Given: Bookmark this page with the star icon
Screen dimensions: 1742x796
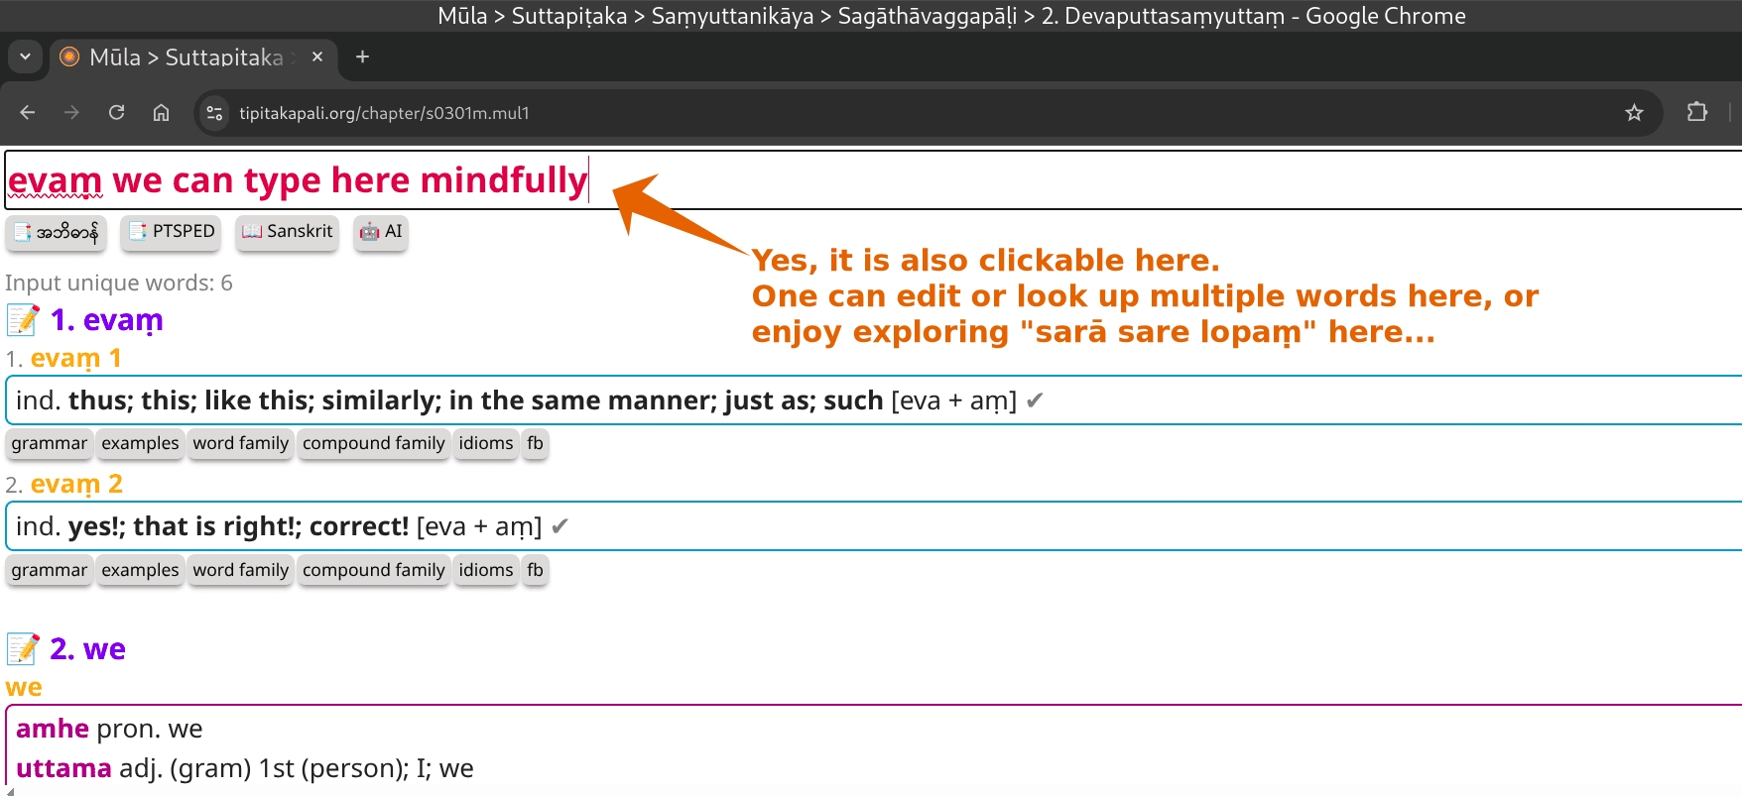Looking at the screenshot, I should click(1634, 113).
